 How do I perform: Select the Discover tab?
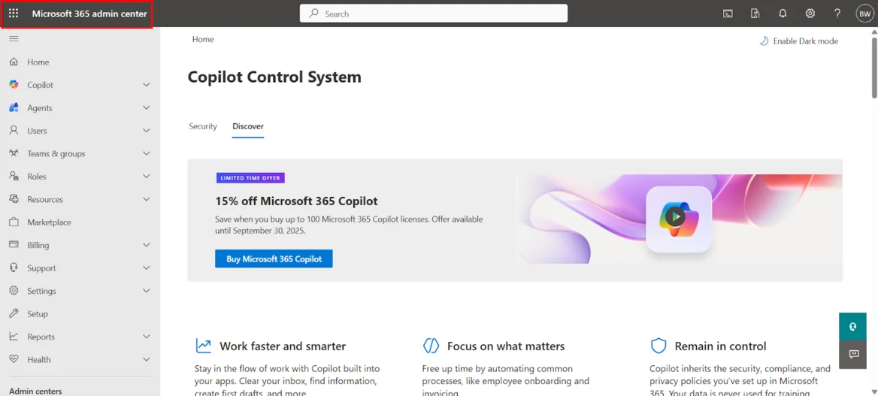[x=248, y=126]
